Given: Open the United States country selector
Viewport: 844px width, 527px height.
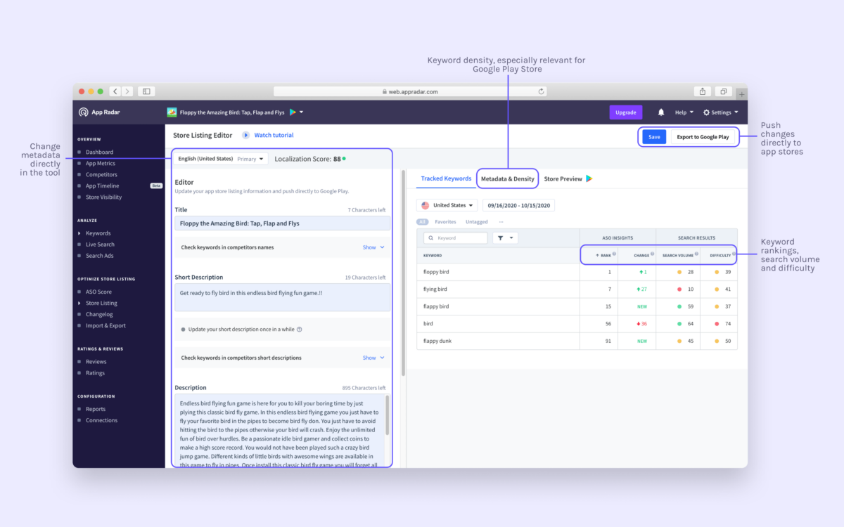Looking at the screenshot, I should [x=447, y=204].
